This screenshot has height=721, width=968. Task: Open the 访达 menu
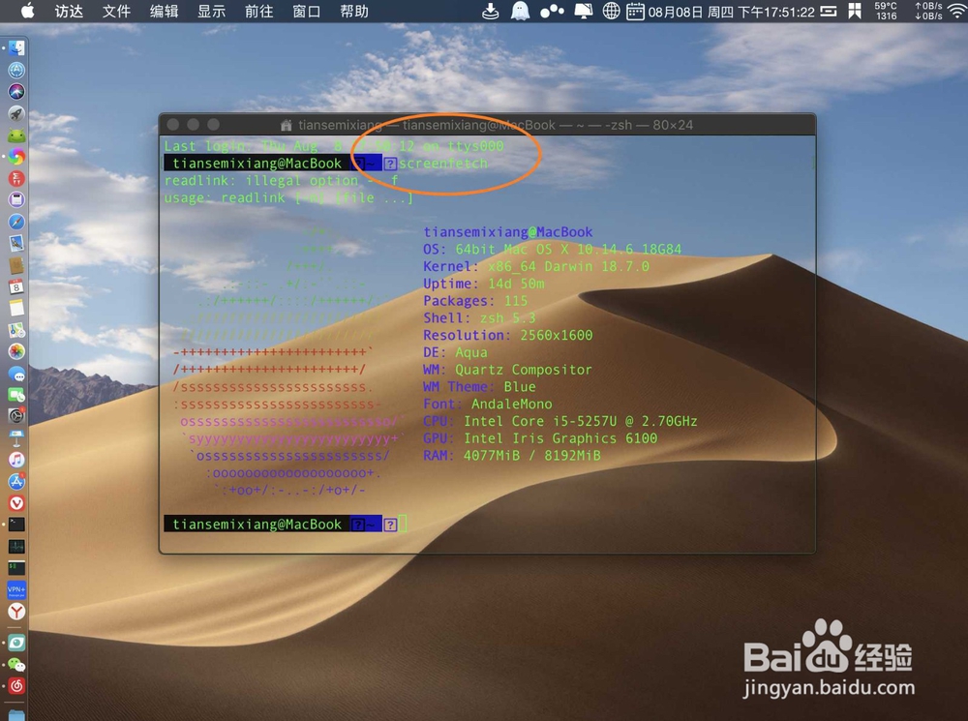(x=69, y=11)
